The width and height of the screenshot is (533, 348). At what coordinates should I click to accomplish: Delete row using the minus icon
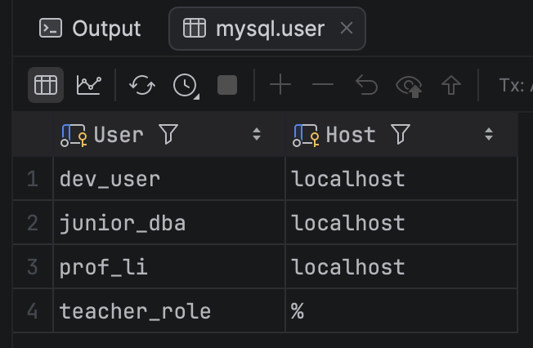(323, 84)
